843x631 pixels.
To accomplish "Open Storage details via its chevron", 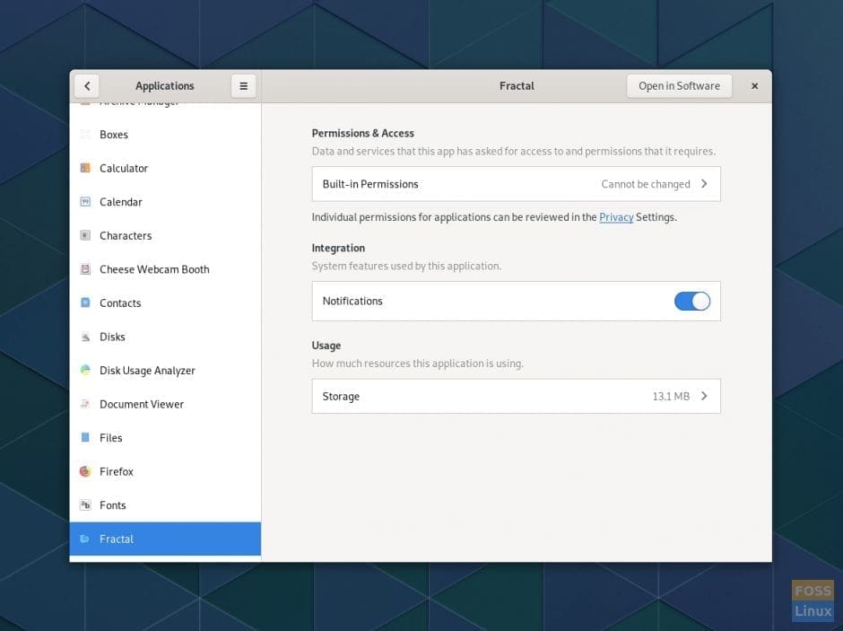I will pos(704,396).
